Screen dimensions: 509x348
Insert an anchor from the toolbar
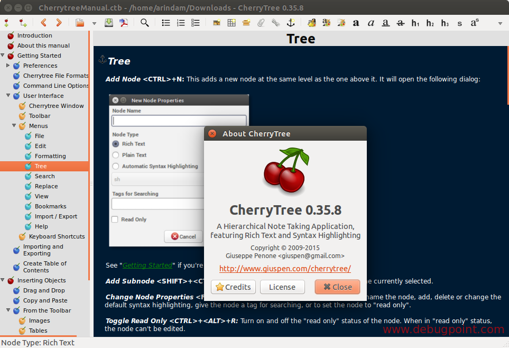coord(291,22)
